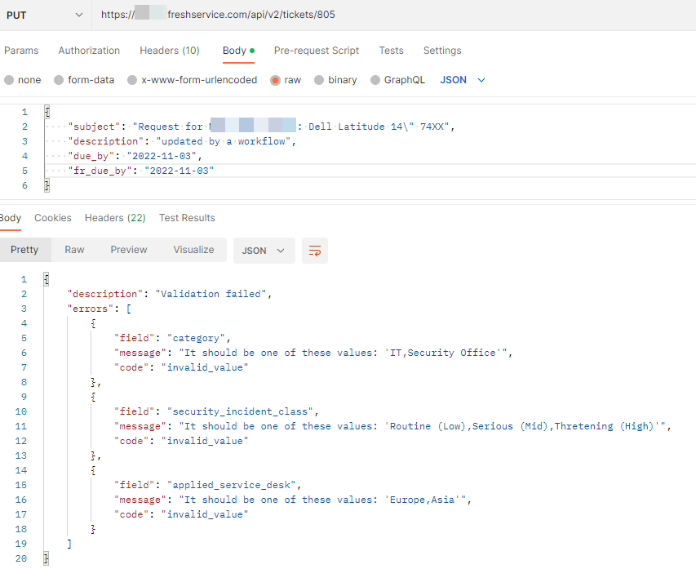Open the Pre-request Script tab
Viewport: 696px width, 569px height.
[316, 51]
